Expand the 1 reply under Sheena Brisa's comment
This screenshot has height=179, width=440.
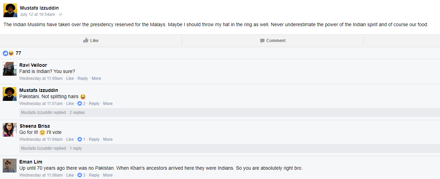tap(51, 148)
